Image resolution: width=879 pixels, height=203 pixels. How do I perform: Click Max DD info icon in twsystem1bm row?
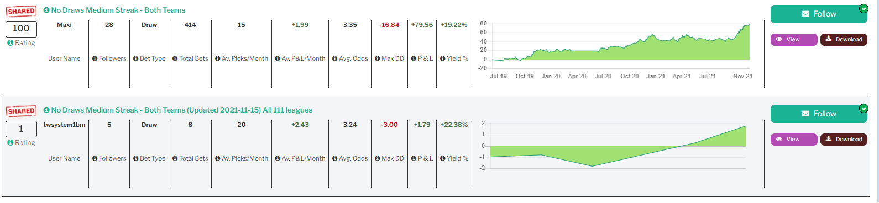[378, 158]
